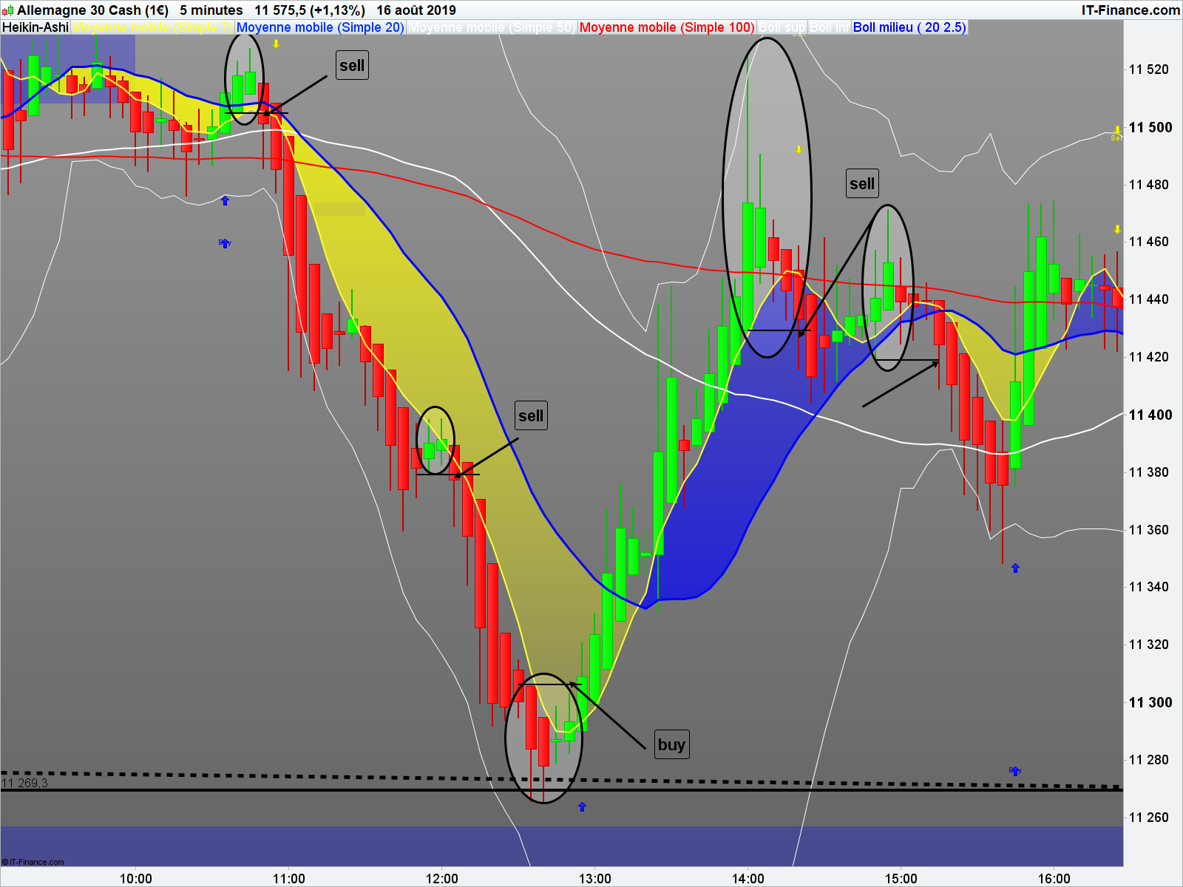Click the candlestick chart icon beside the instrument title
This screenshot has height=887, width=1183.
point(7,10)
